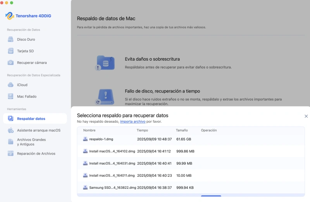Select the Archivos Grandes y Antiguos icon
This screenshot has height=202, width=310.
pyautogui.click(x=10, y=142)
